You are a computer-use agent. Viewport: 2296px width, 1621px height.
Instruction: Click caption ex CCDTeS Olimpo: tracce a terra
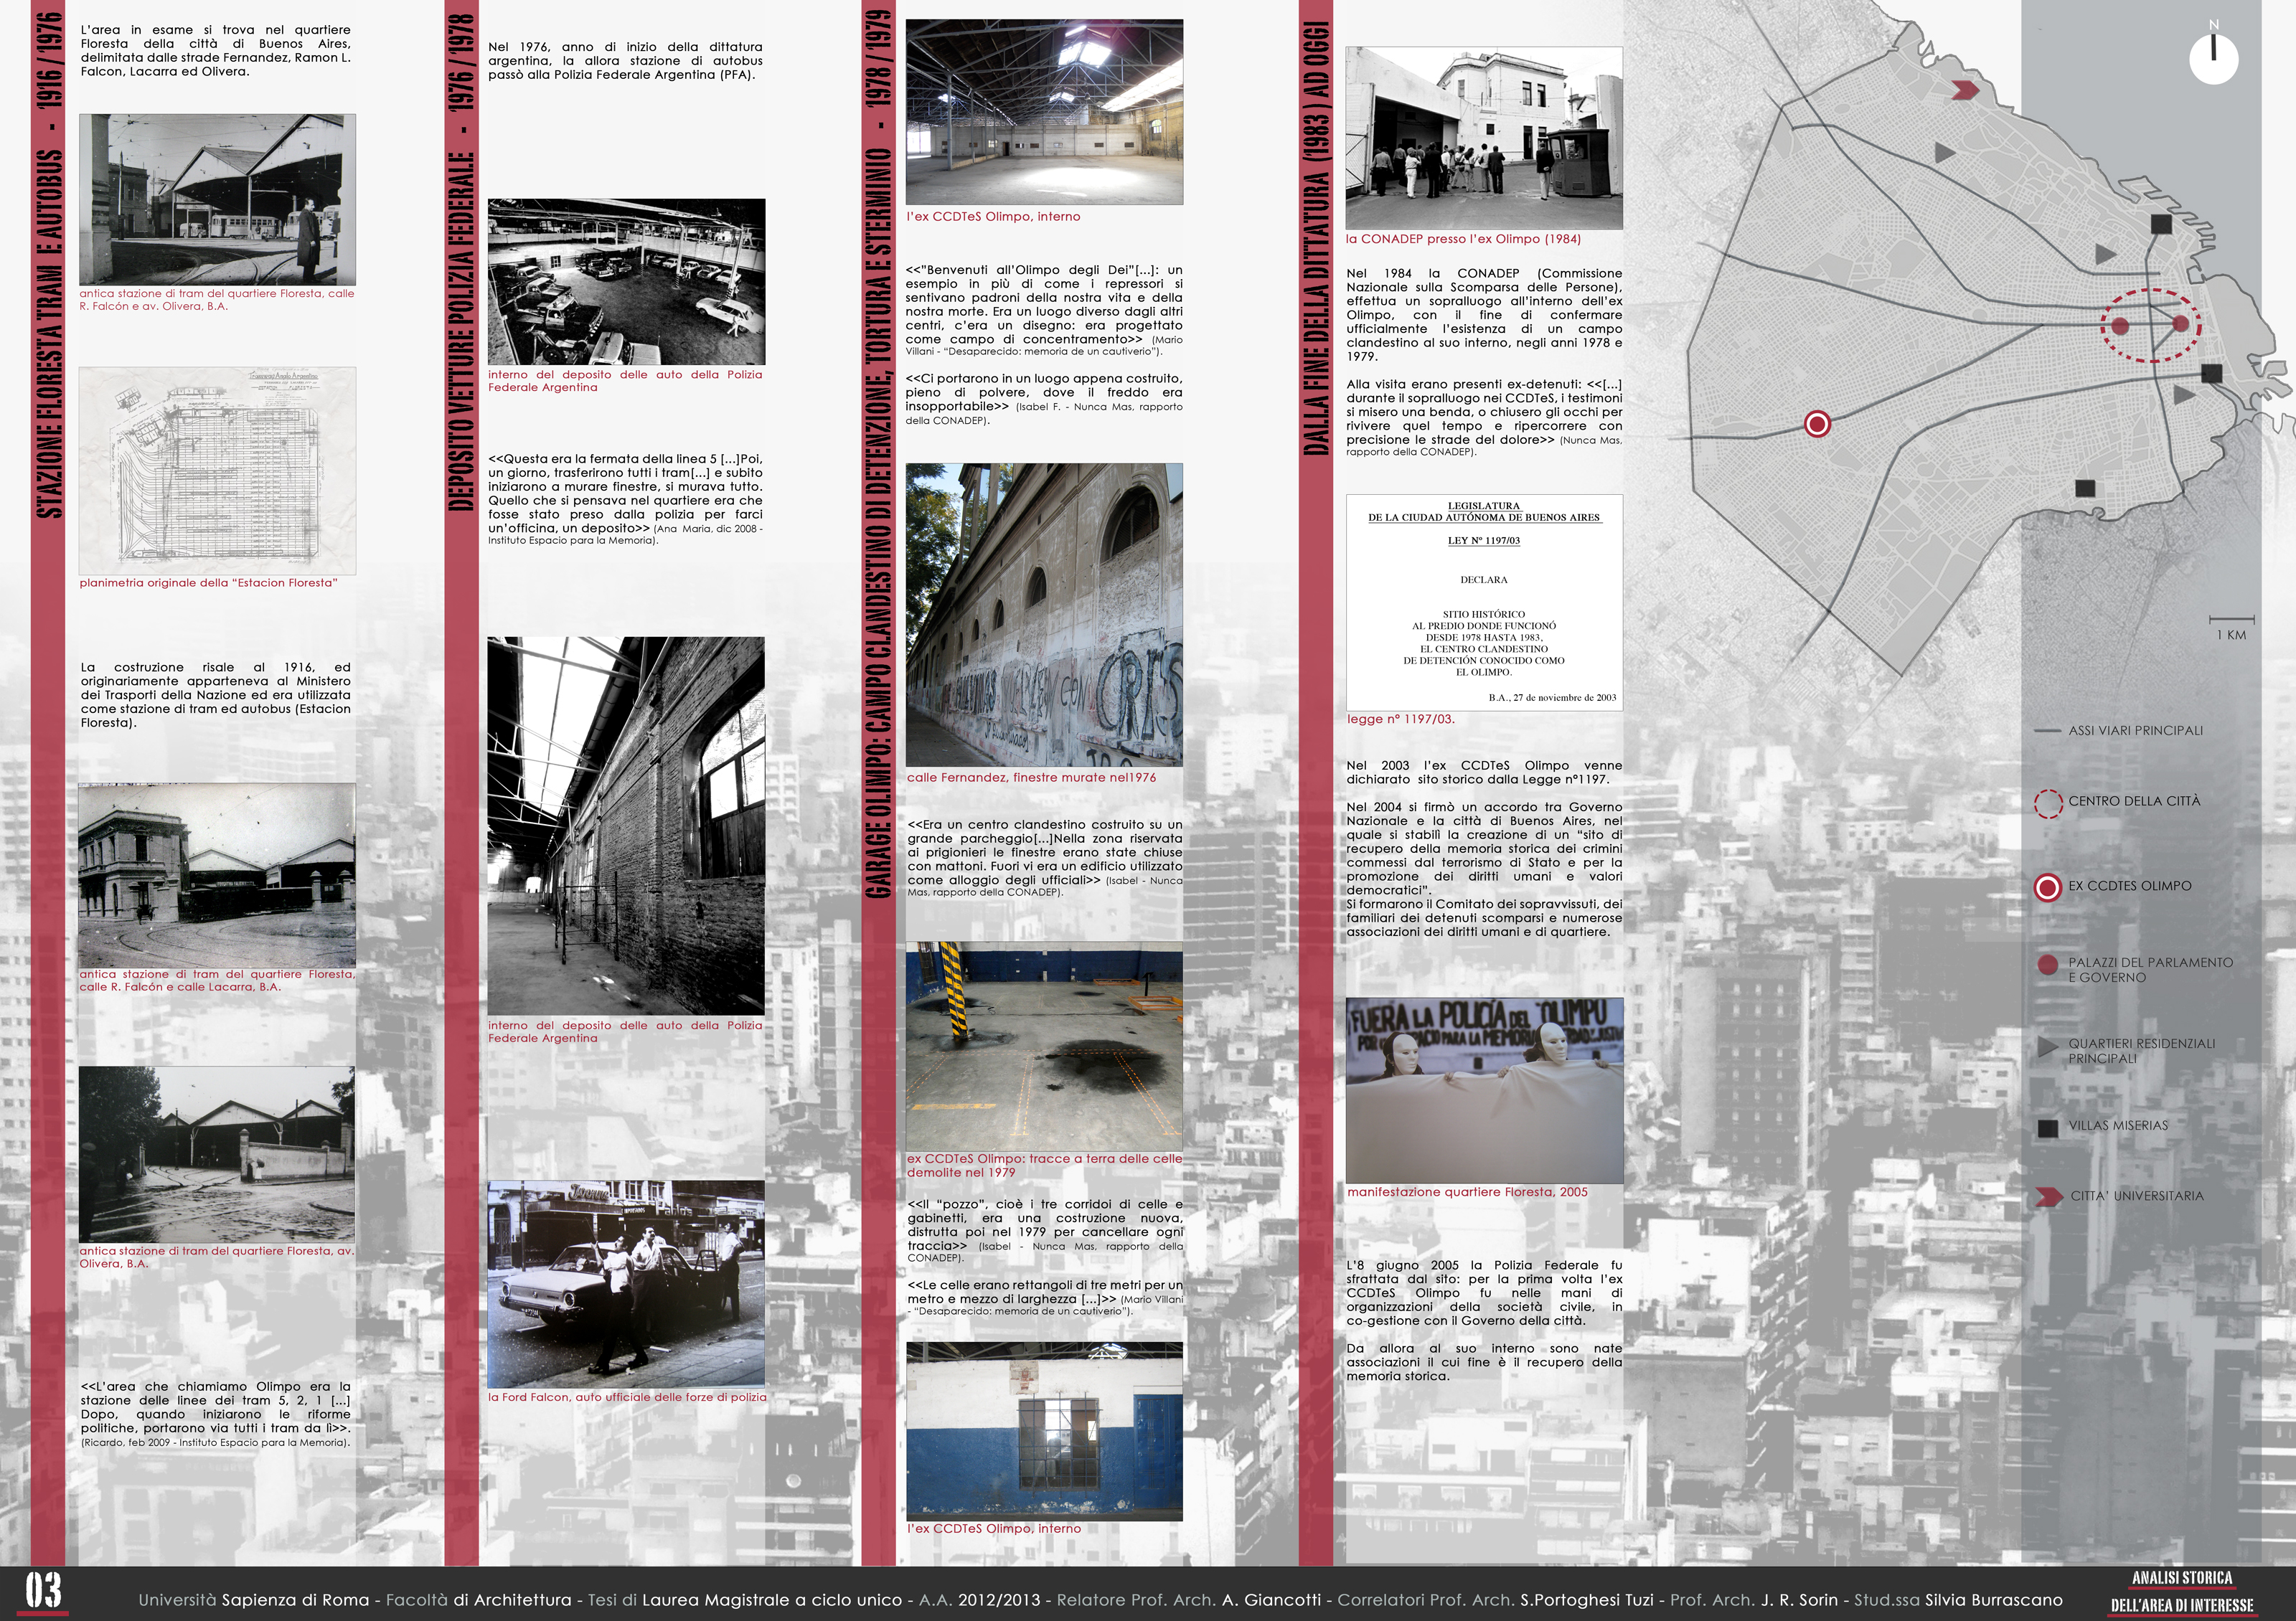(1044, 1166)
